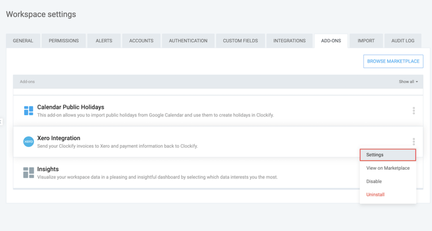Click the Xero Integration logo icon
The height and width of the screenshot is (231, 432).
[x=28, y=142]
